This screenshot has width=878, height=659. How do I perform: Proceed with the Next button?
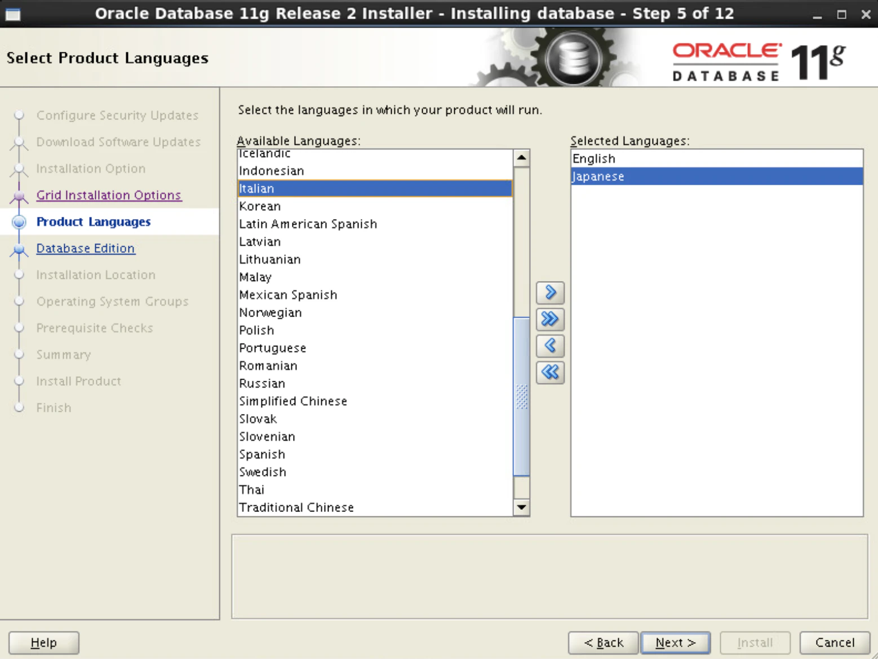click(676, 643)
